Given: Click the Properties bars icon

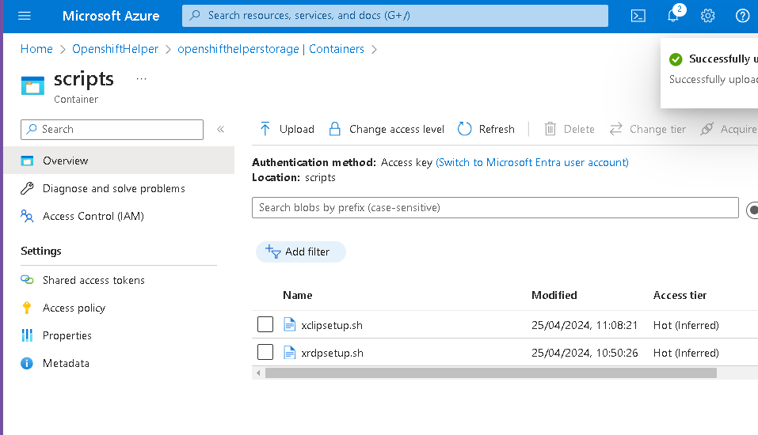Looking at the screenshot, I should [x=27, y=335].
